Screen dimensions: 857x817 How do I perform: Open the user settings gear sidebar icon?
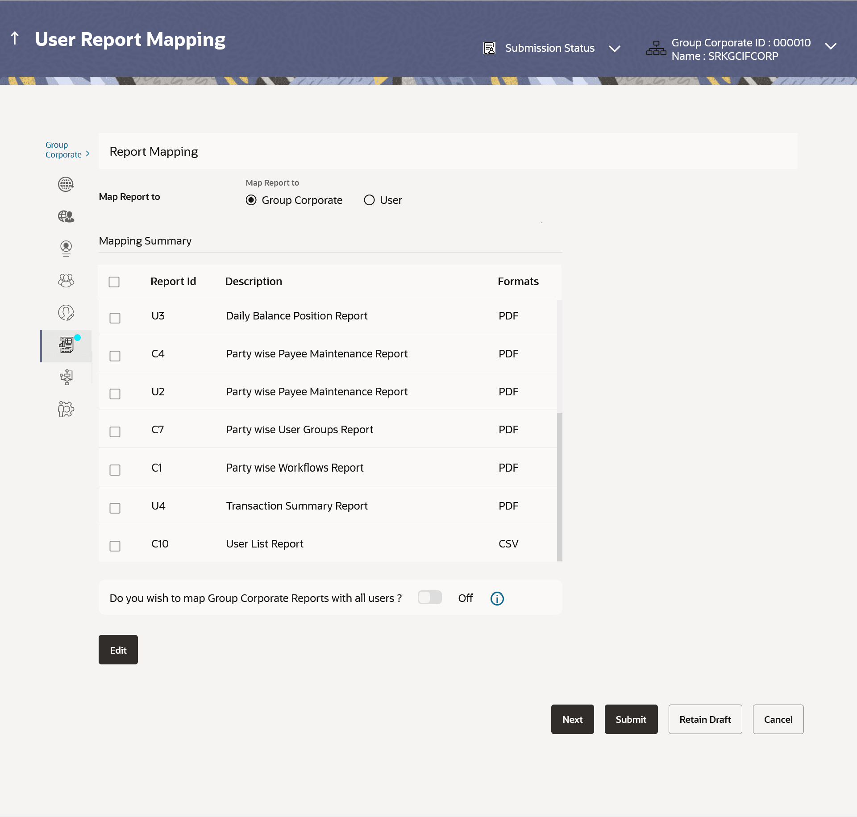point(66,409)
